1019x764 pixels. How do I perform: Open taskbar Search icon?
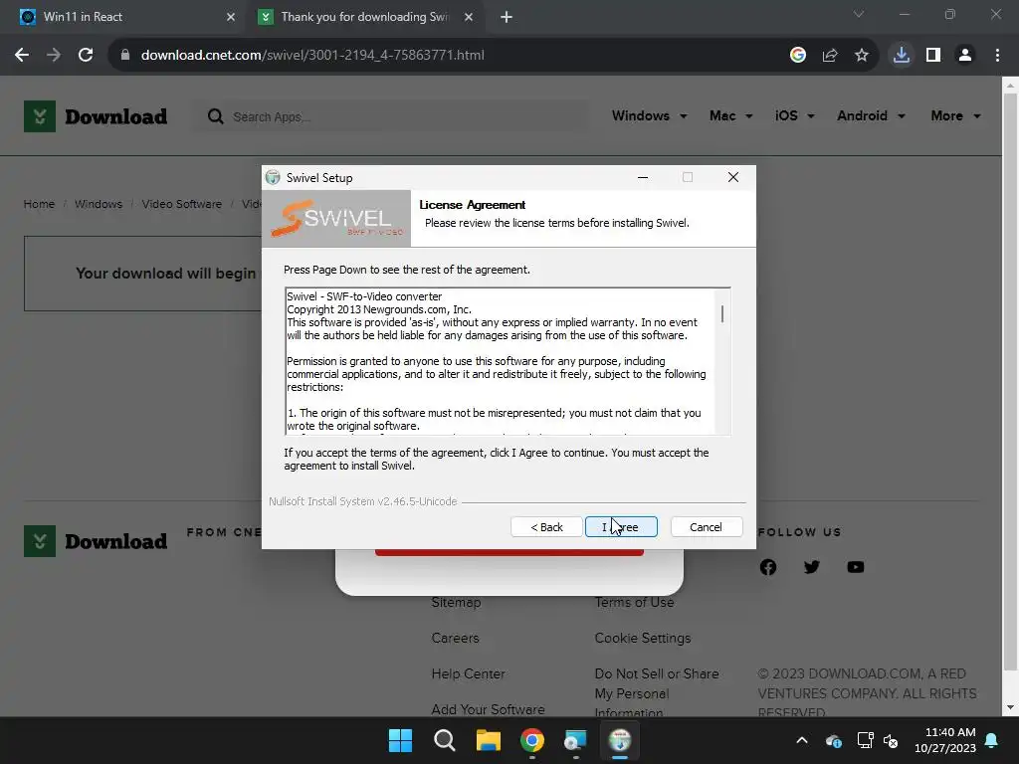pyautogui.click(x=445, y=740)
